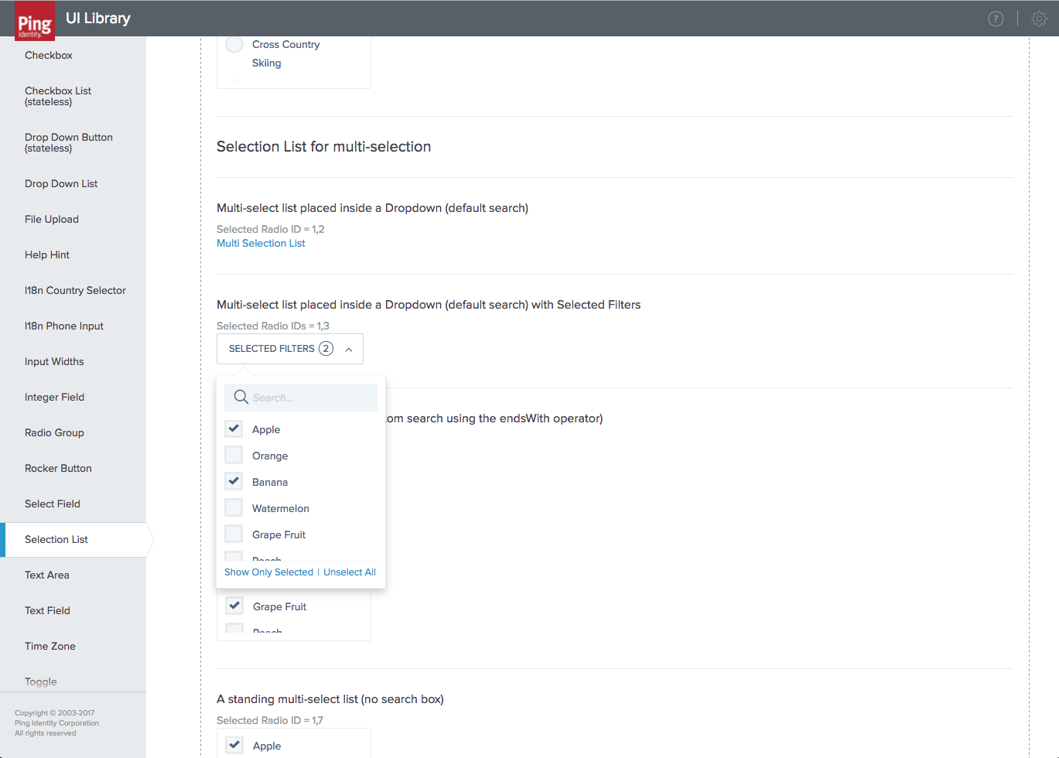Go to Radio Group in sidebar
The image size is (1059, 758).
click(54, 433)
